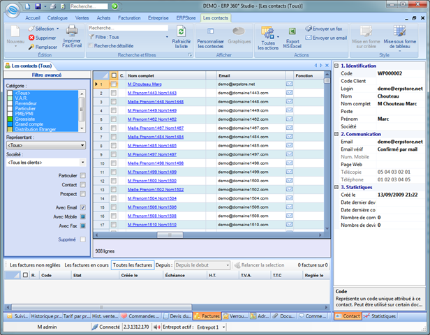This screenshot has width=430, height=335.
Task: Check the Prospect filter checkbox
Action: (x=83, y=194)
